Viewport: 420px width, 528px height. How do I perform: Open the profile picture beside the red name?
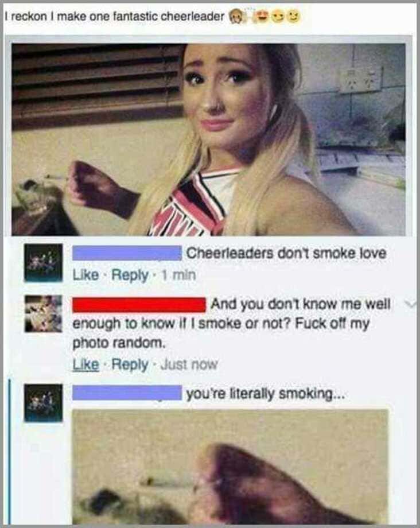tap(44, 314)
